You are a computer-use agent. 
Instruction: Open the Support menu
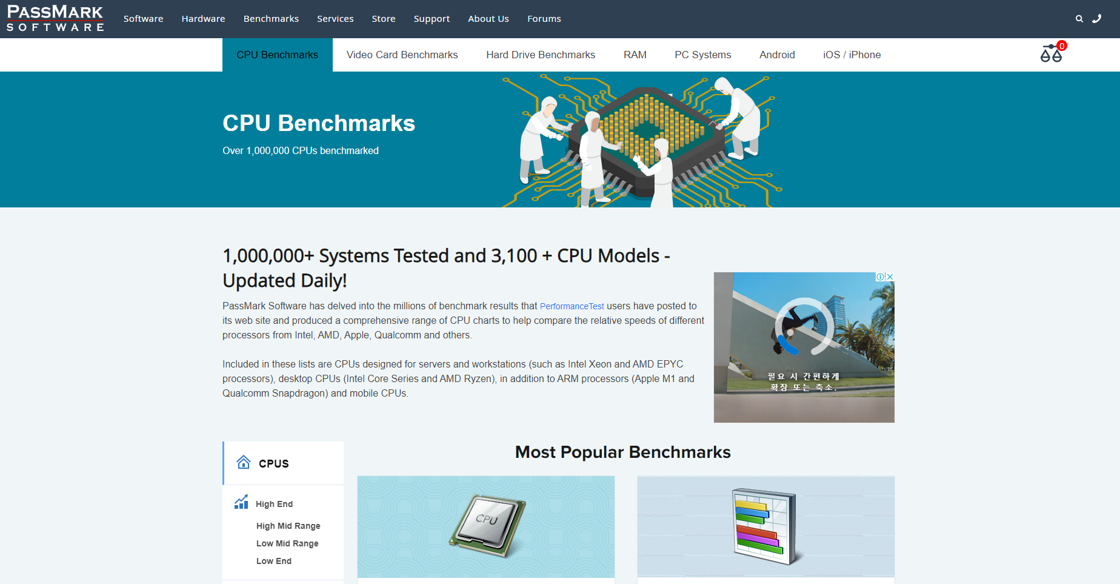(432, 19)
